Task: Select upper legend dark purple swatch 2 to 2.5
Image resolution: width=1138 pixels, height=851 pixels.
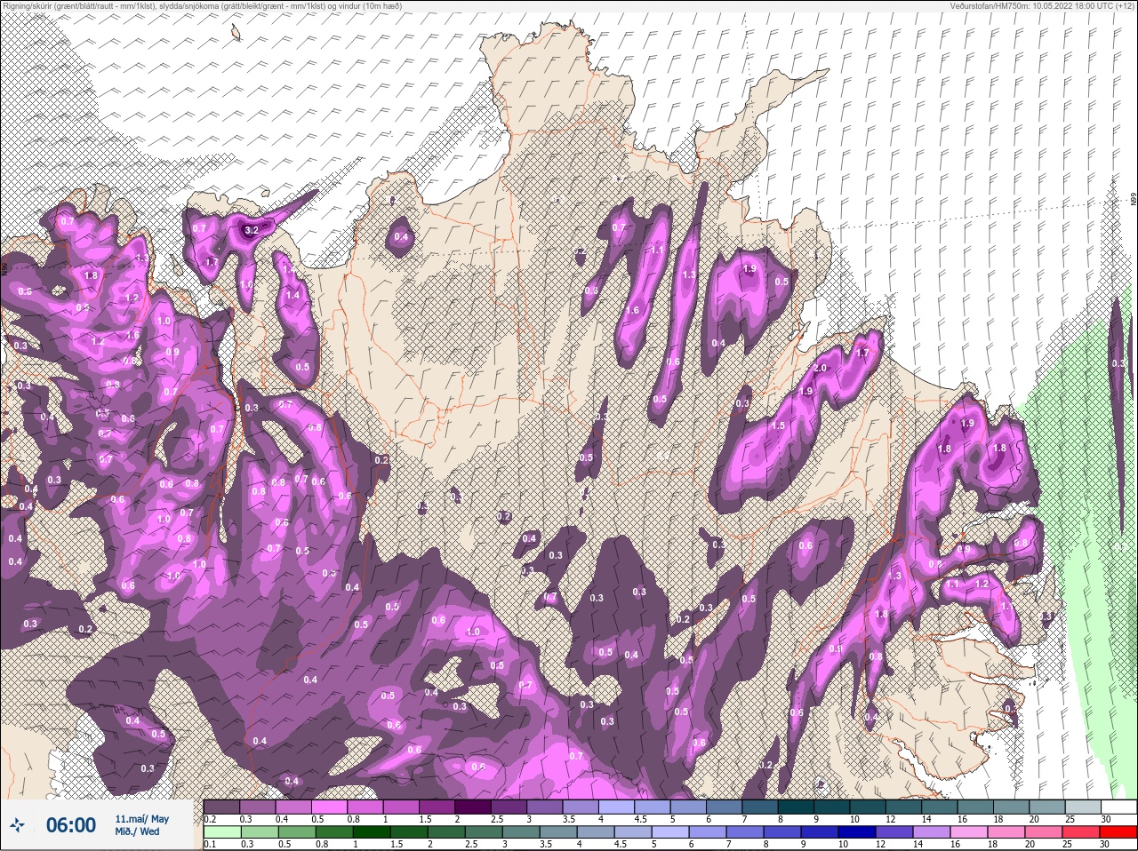Action: pos(474,807)
